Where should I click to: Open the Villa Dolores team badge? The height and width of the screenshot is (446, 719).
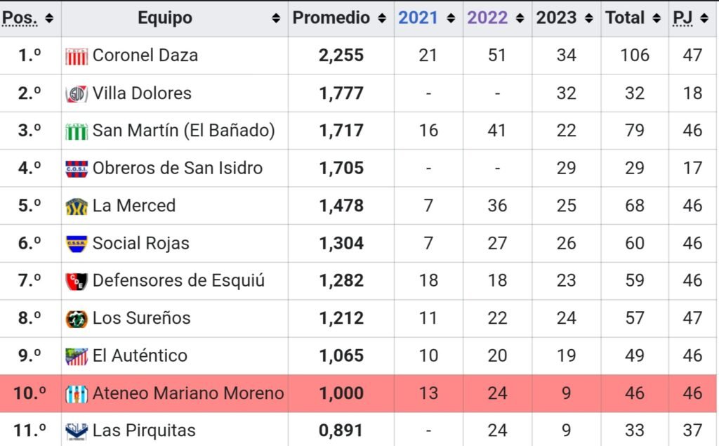point(76,94)
